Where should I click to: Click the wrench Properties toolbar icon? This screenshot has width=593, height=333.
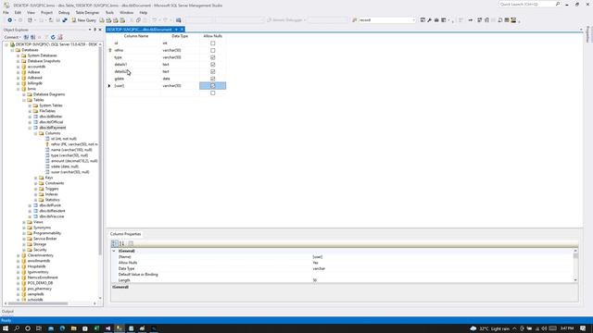(429, 20)
